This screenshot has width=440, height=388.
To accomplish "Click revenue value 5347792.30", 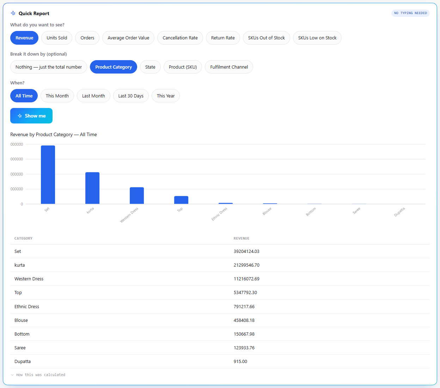I will click(x=245, y=293).
